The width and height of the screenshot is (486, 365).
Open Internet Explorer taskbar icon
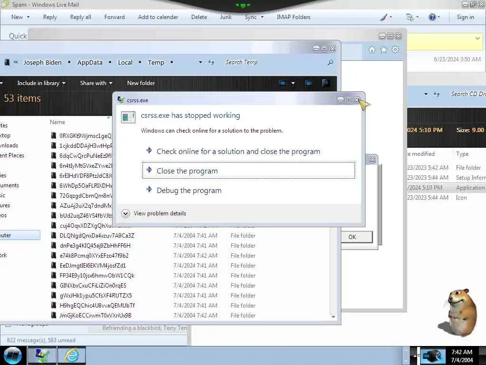(x=72, y=355)
